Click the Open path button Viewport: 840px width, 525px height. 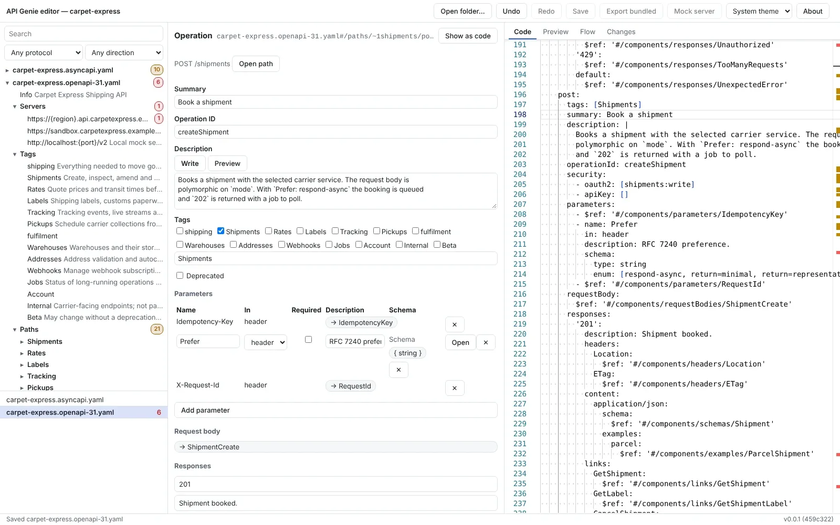[x=256, y=64]
